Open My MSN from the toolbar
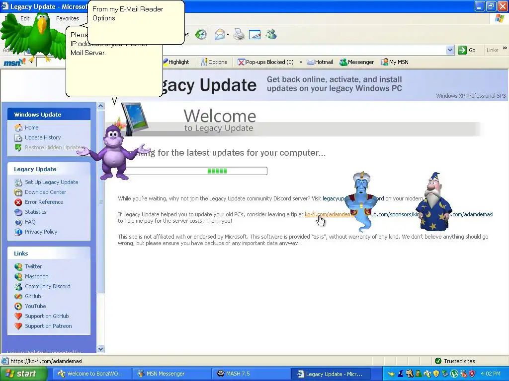The width and height of the screenshot is (509, 381). (x=395, y=62)
